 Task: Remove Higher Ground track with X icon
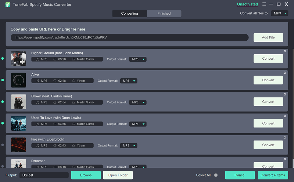click(x=285, y=51)
